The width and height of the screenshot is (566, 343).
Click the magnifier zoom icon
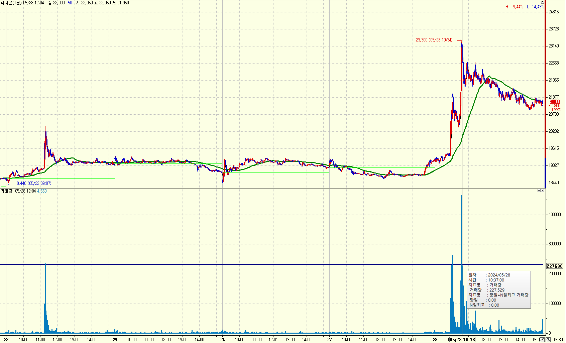click(548, 340)
